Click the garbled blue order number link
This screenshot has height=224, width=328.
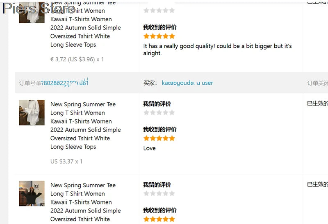[65, 83]
